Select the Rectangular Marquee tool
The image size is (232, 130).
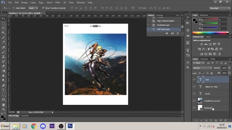[x=3, y=23]
